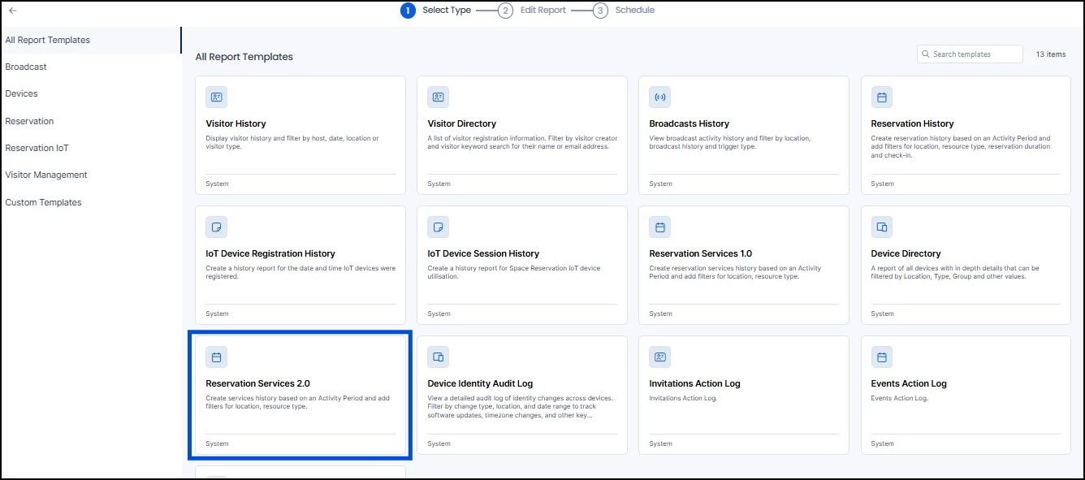Open the Broadcast category

[x=26, y=67]
